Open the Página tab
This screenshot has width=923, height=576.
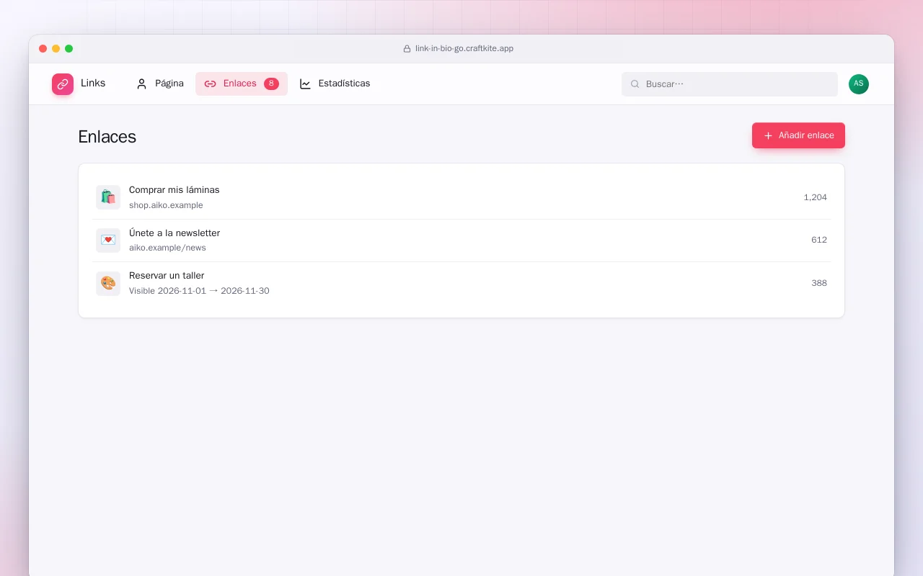tap(160, 84)
